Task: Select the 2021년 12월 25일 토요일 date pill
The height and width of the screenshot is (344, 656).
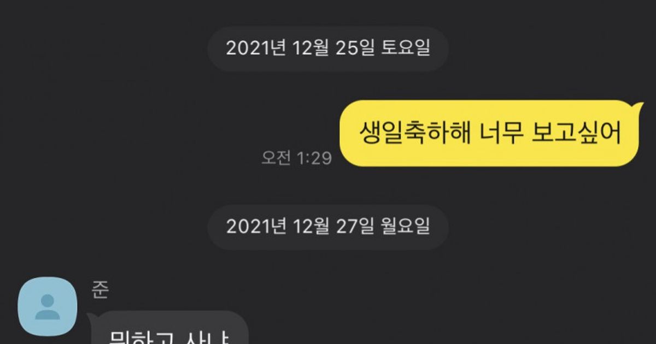Action: (328, 48)
